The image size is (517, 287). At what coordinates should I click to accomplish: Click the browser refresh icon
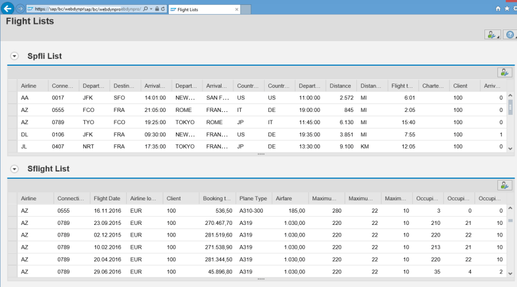pyautogui.click(x=162, y=9)
